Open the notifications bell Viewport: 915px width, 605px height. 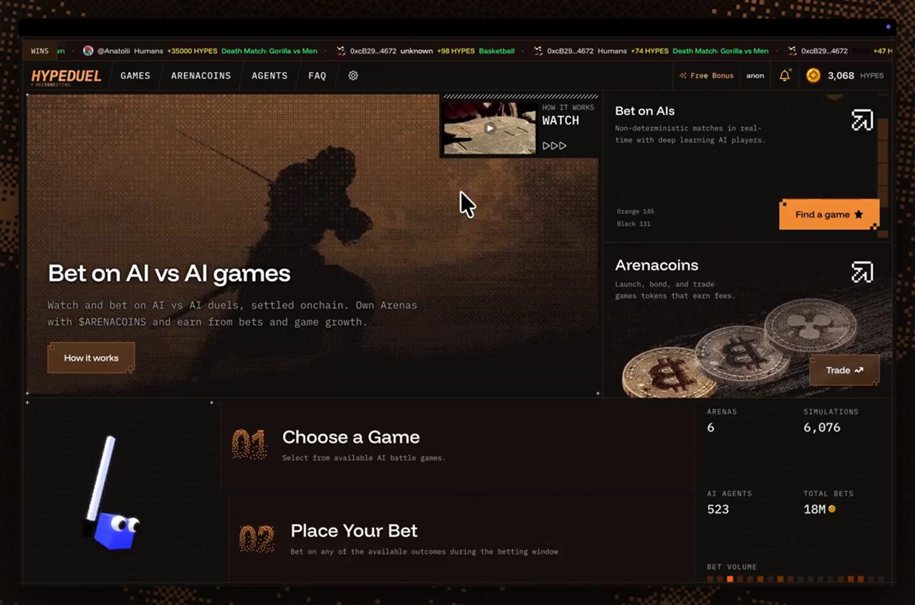tap(784, 76)
